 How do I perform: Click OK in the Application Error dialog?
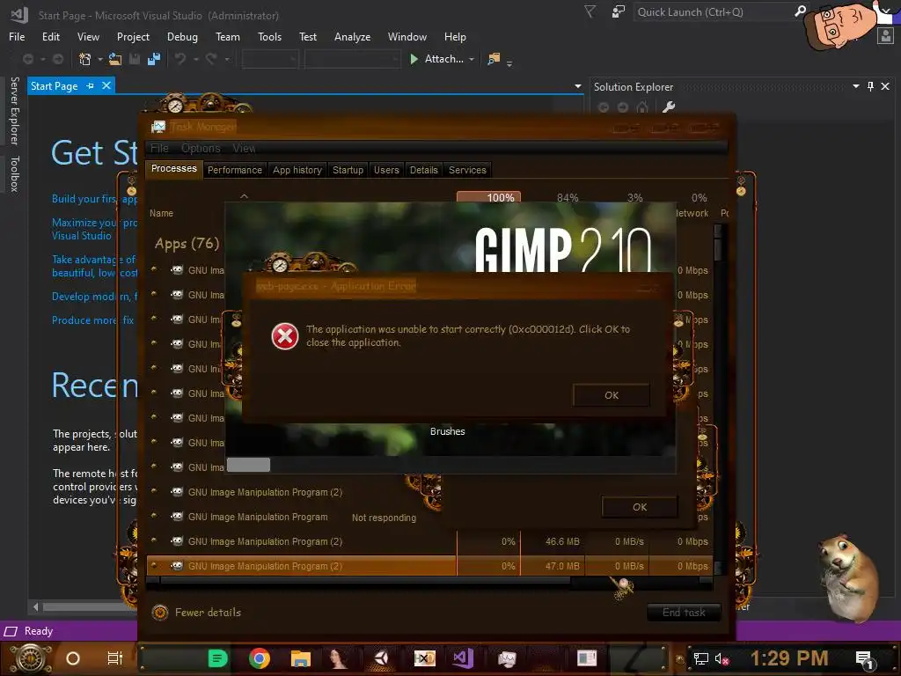[x=612, y=395]
